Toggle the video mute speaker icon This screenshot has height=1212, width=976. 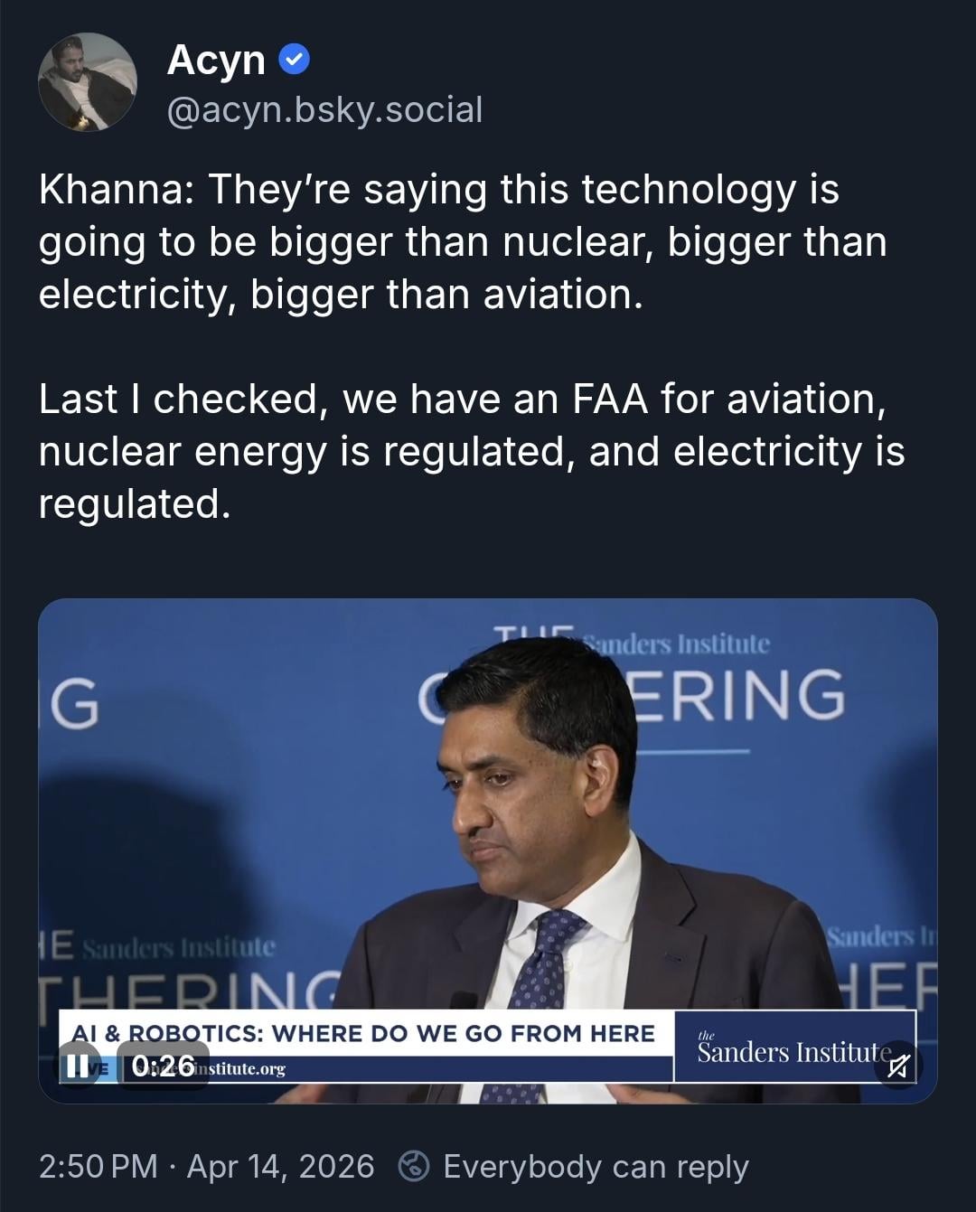pyautogui.click(x=897, y=1067)
